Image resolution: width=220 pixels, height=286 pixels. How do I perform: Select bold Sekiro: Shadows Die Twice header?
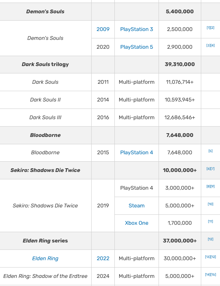point(45,170)
